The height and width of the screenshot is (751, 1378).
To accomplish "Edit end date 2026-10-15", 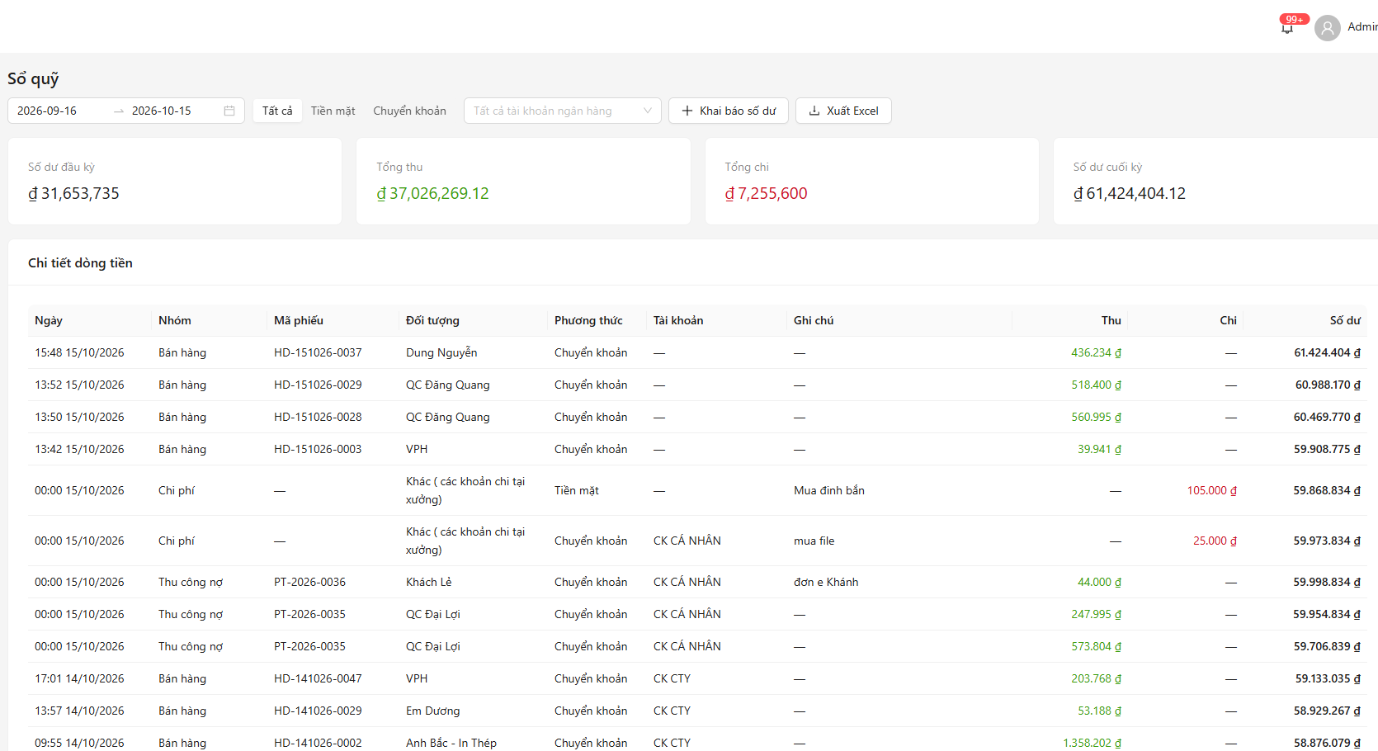I will (162, 111).
